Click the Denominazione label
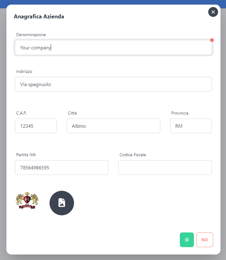This screenshot has height=260, width=226. [31, 35]
